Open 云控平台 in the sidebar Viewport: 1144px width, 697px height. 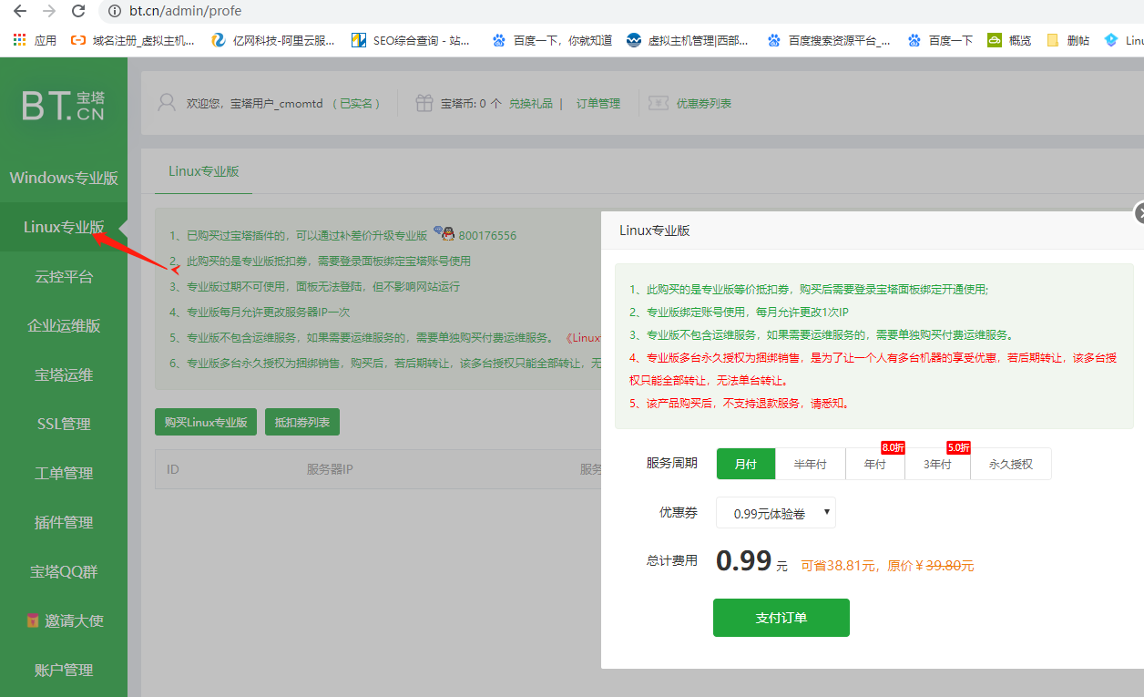(64, 276)
